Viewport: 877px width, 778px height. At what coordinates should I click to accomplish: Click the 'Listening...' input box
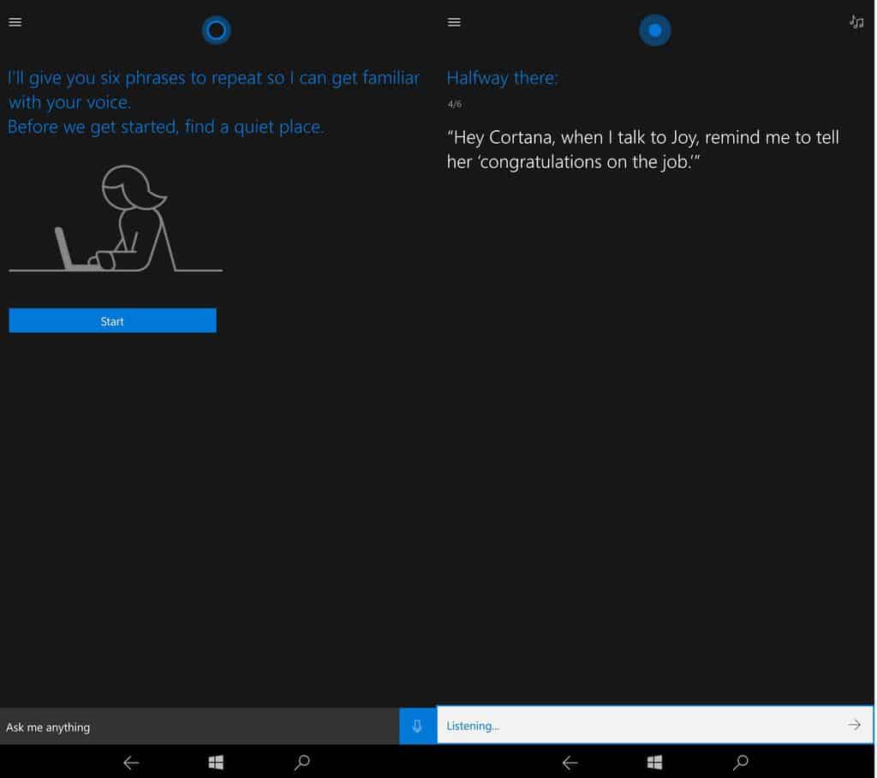point(654,725)
